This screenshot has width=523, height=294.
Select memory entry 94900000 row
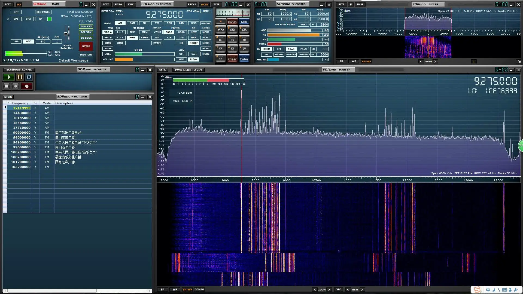[x=22, y=142]
